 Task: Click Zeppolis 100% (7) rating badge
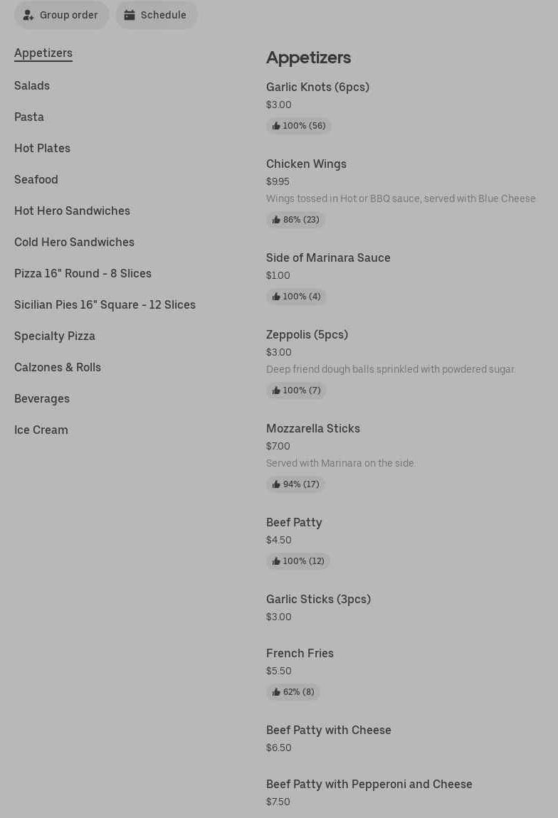point(296,391)
